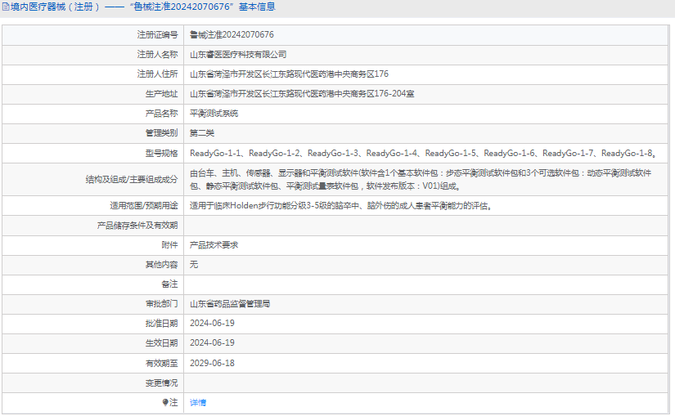This screenshot has width=675, height=416.
Task: Click the page title 境内医疗器械(注册)基本信息
Action: pos(142,7)
